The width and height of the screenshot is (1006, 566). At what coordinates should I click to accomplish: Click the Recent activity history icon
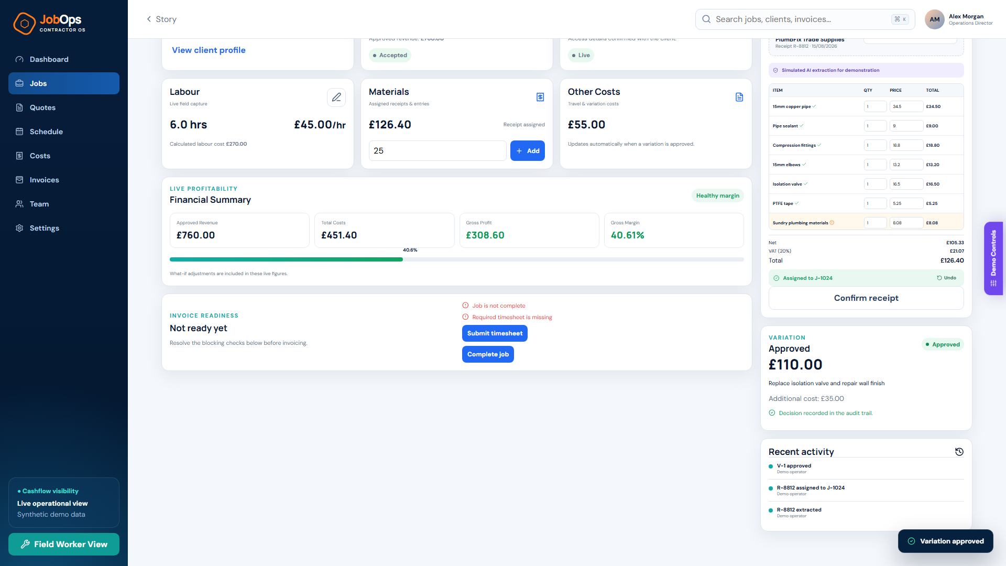coord(959,452)
